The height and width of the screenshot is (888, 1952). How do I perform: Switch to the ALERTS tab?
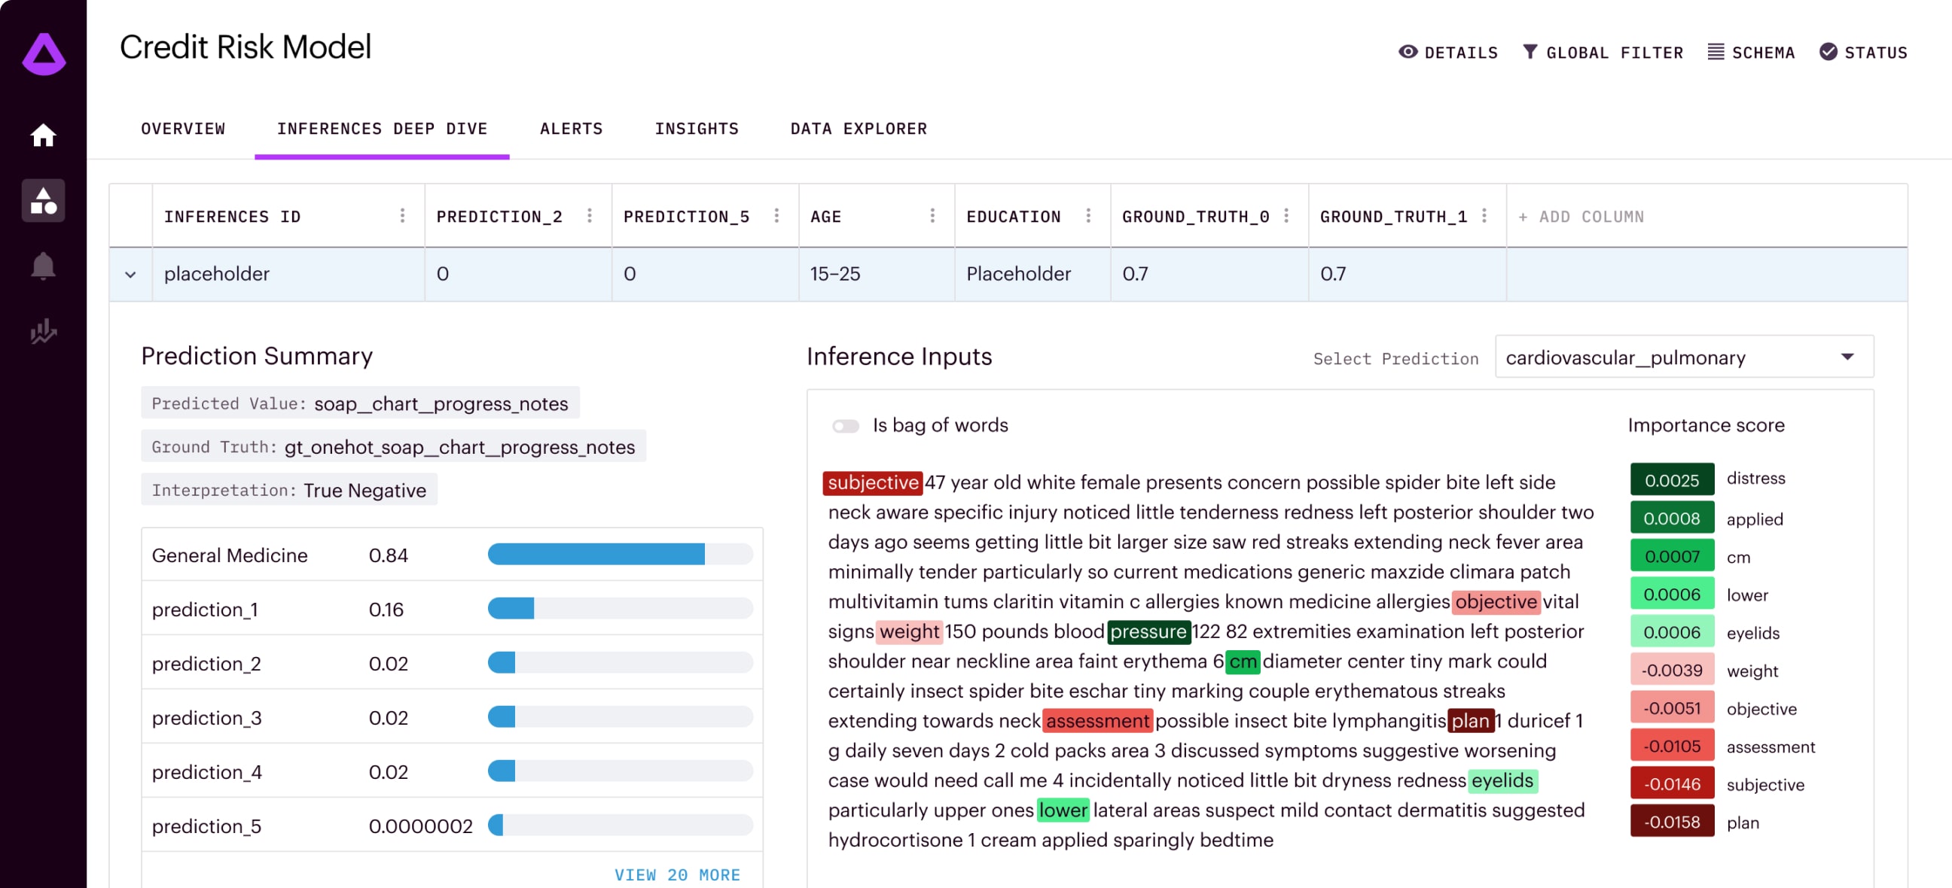tap(572, 129)
